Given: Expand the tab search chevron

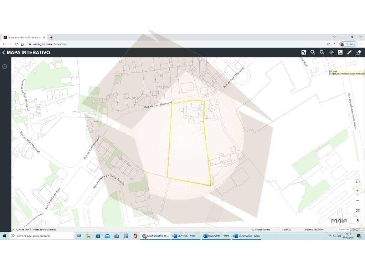Looking at the screenshot, I should (334, 37).
